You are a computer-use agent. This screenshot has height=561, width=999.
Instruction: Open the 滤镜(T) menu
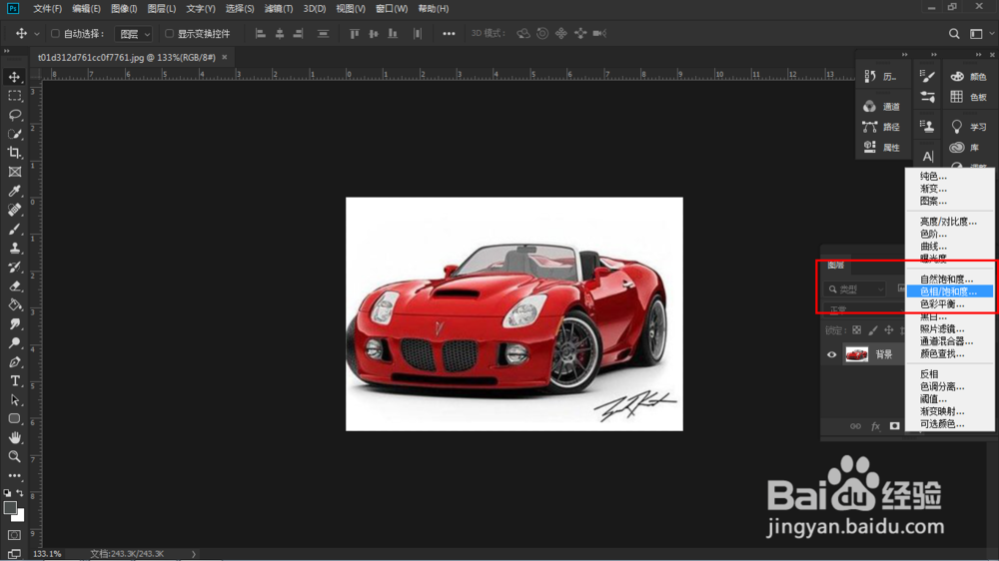[x=279, y=8]
